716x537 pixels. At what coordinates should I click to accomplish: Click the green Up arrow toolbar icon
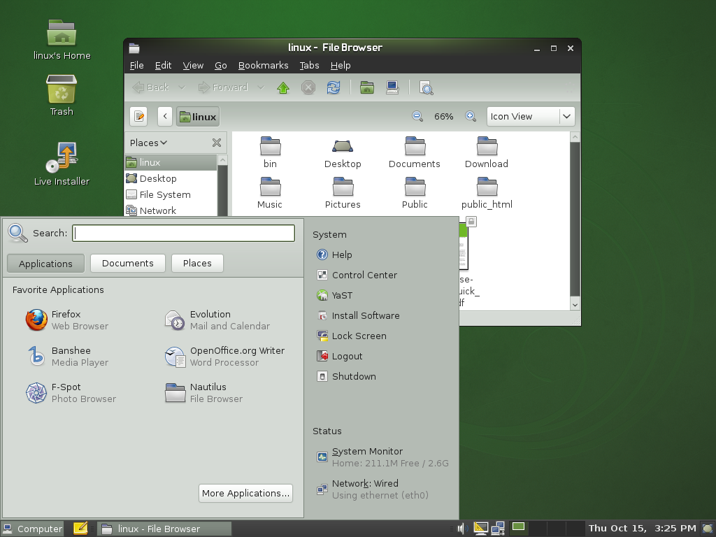coord(283,87)
